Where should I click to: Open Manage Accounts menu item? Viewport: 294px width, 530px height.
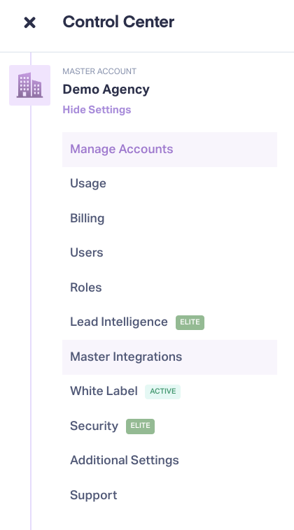click(x=170, y=150)
